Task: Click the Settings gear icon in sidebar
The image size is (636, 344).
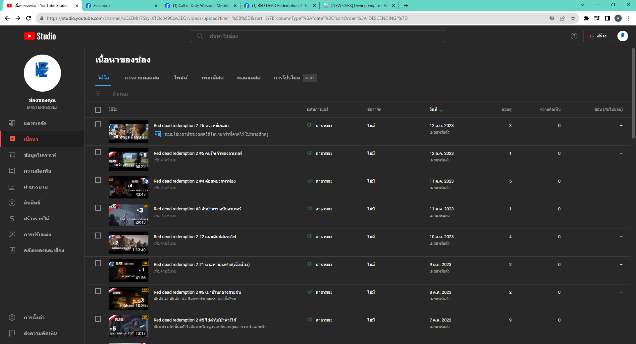Action: 12,318
